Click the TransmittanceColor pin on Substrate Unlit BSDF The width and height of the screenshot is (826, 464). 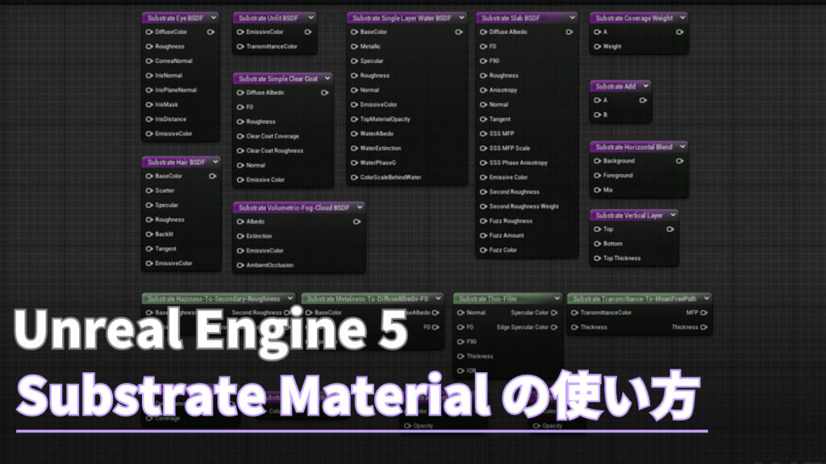240,46
